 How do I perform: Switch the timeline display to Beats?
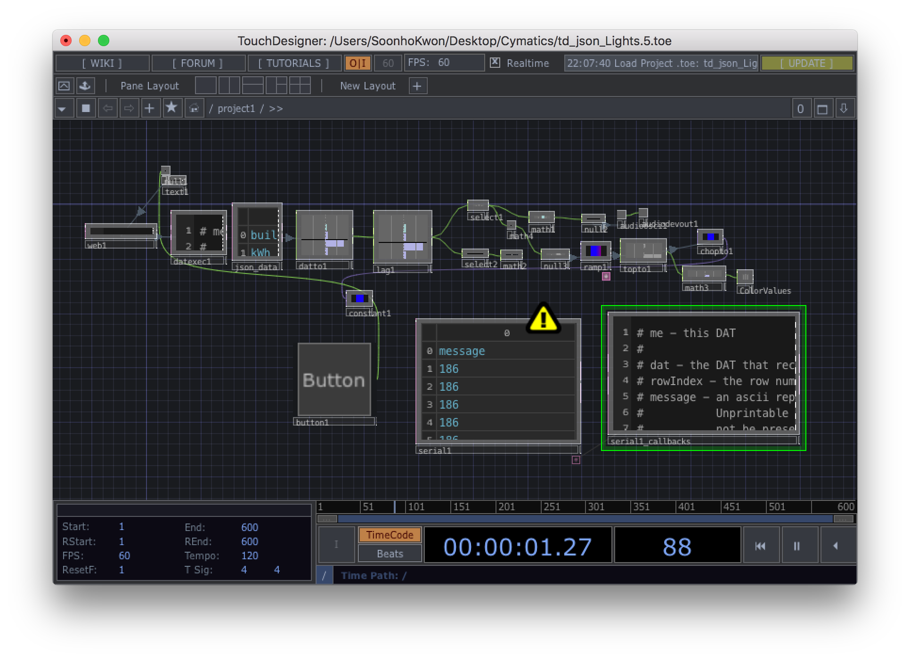[390, 554]
